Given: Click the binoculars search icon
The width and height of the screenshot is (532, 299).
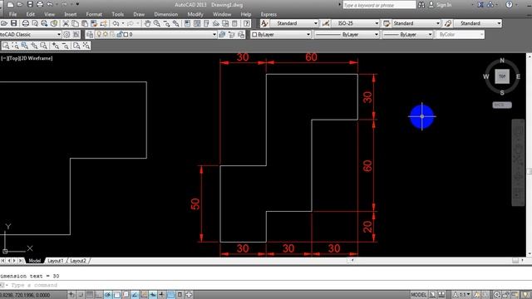Looking at the screenshot, I should point(421,5).
